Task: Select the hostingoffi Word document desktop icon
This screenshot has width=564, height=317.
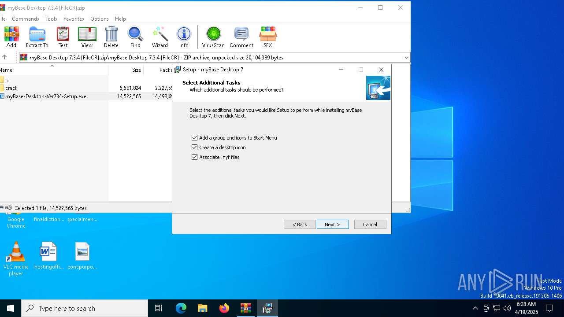Action: [49, 256]
